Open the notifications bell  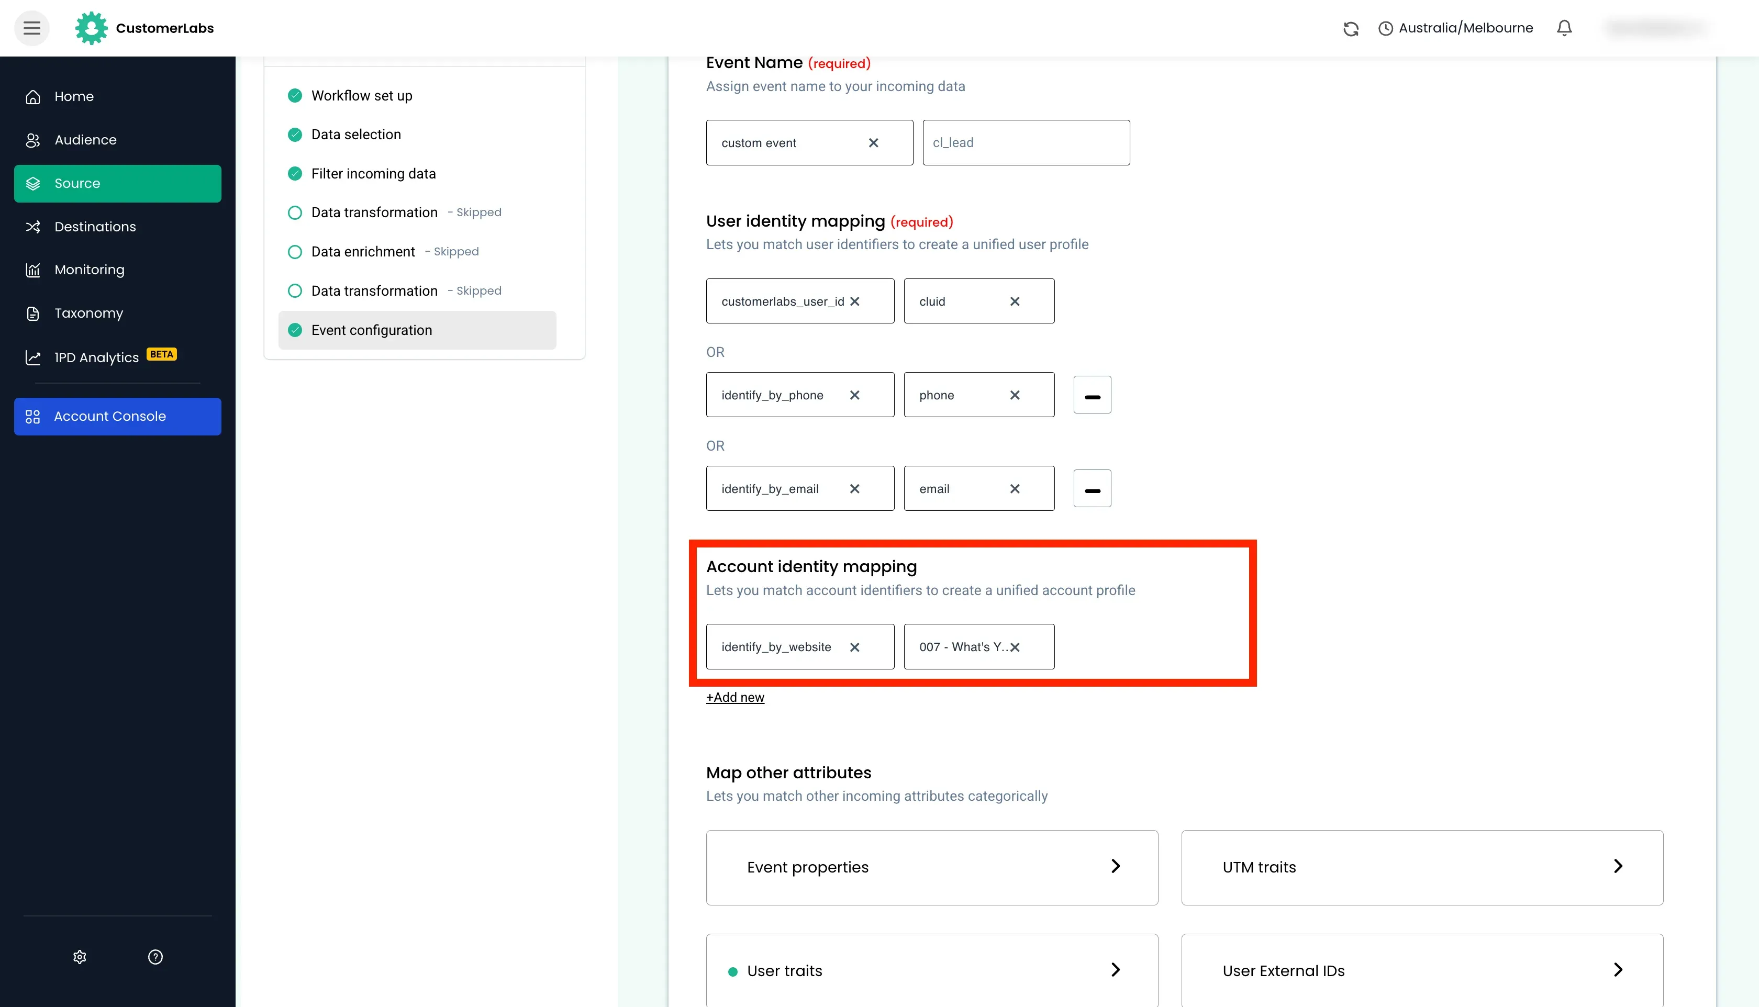tap(1564, 28)
